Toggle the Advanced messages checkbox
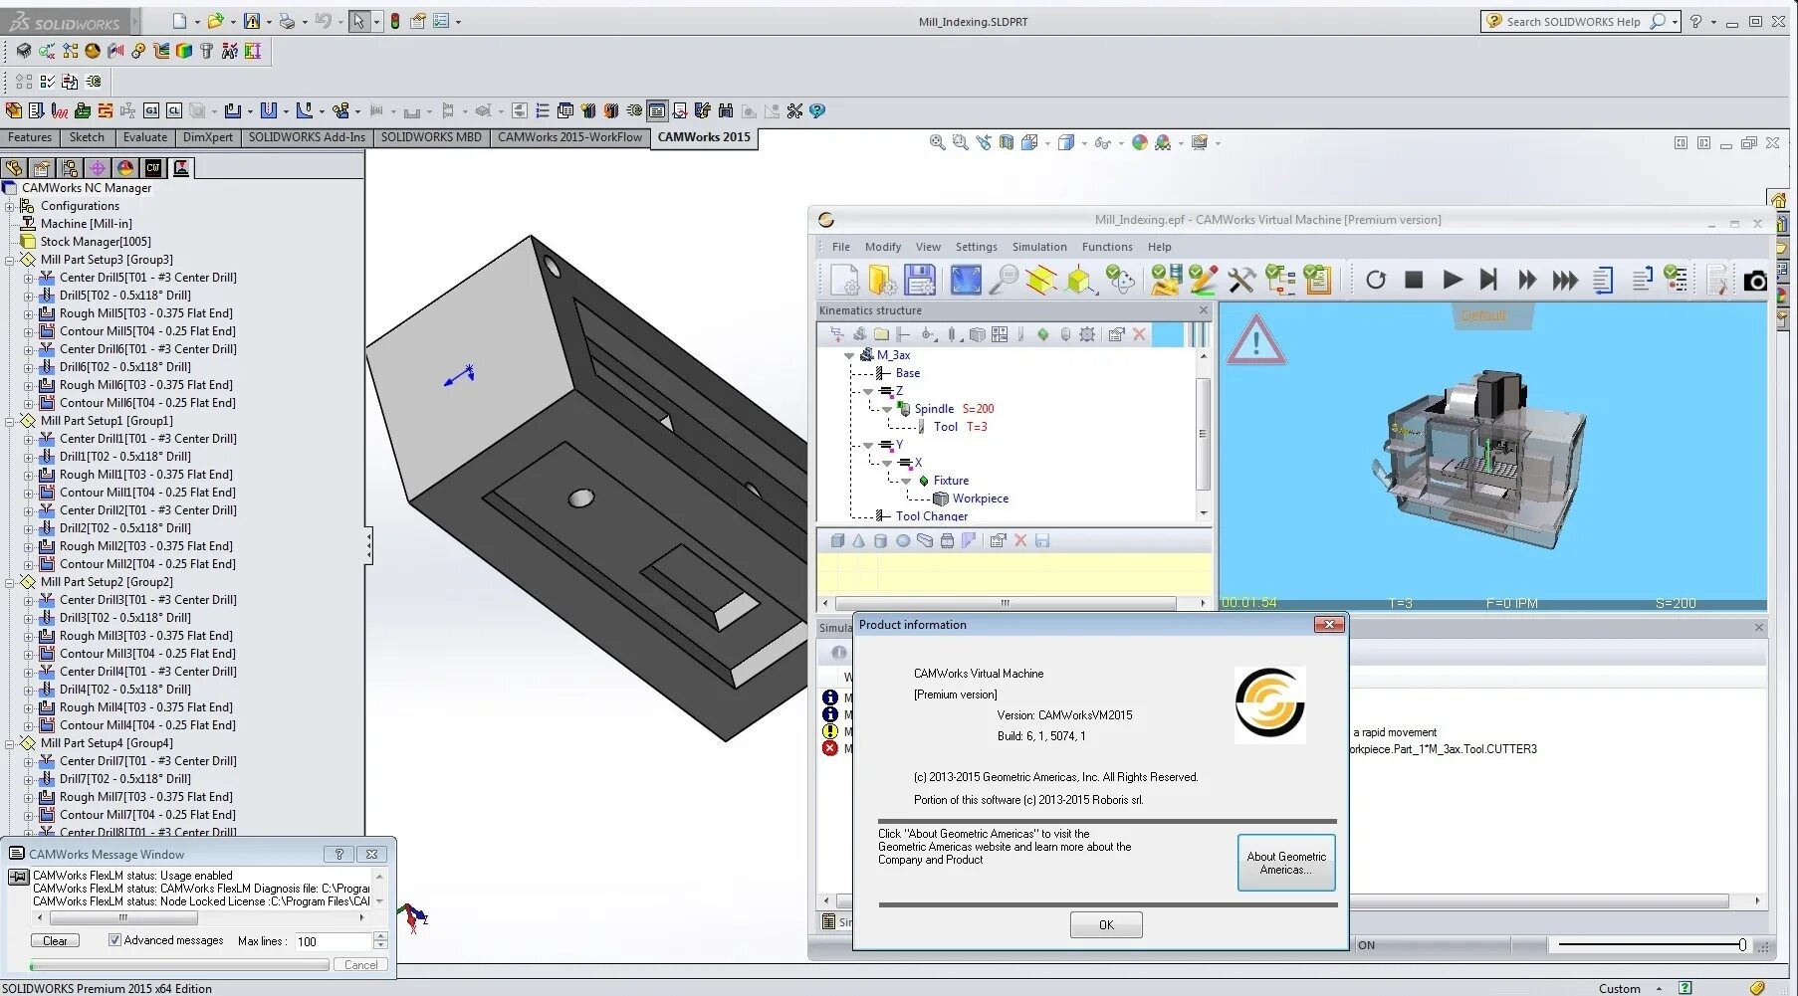1798x996 pixels. [114, 940]
